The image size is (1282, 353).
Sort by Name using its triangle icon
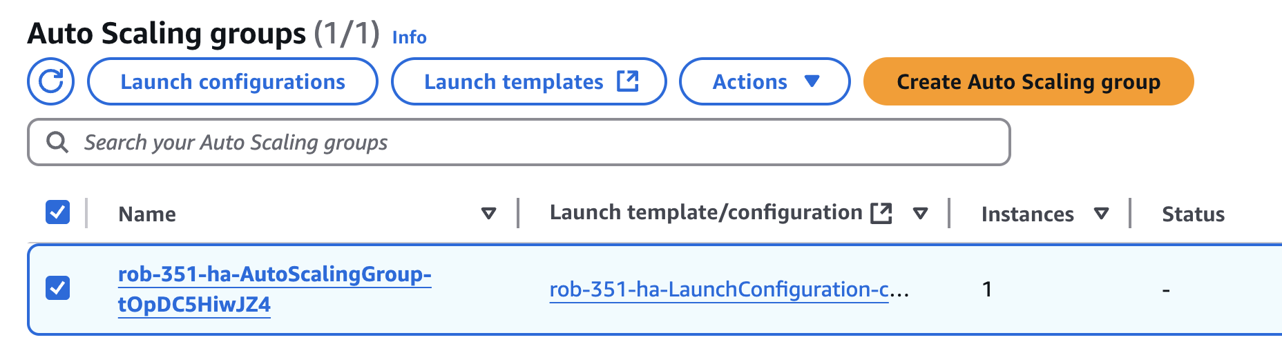coord(488,214)
